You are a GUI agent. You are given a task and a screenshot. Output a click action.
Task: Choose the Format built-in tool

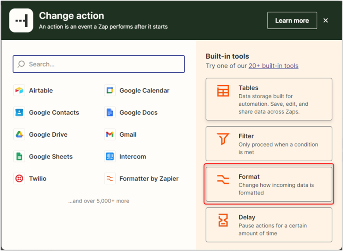click(269, 184)
